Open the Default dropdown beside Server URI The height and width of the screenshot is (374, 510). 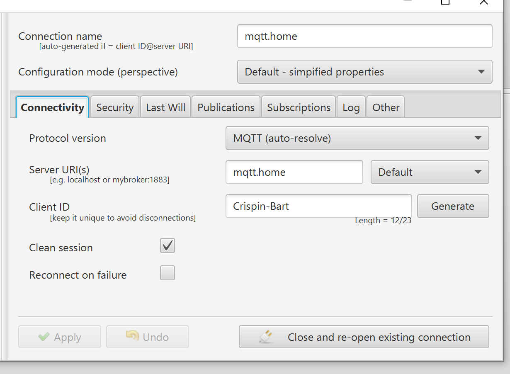coord(430,172)
